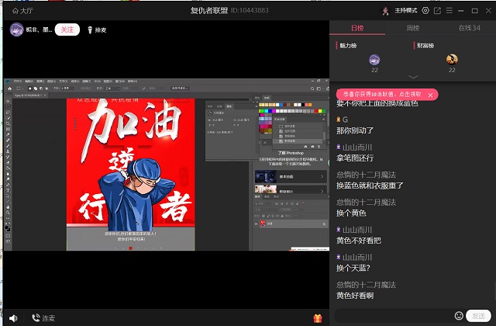Select the Horizontal Type tool

(8, 190)
